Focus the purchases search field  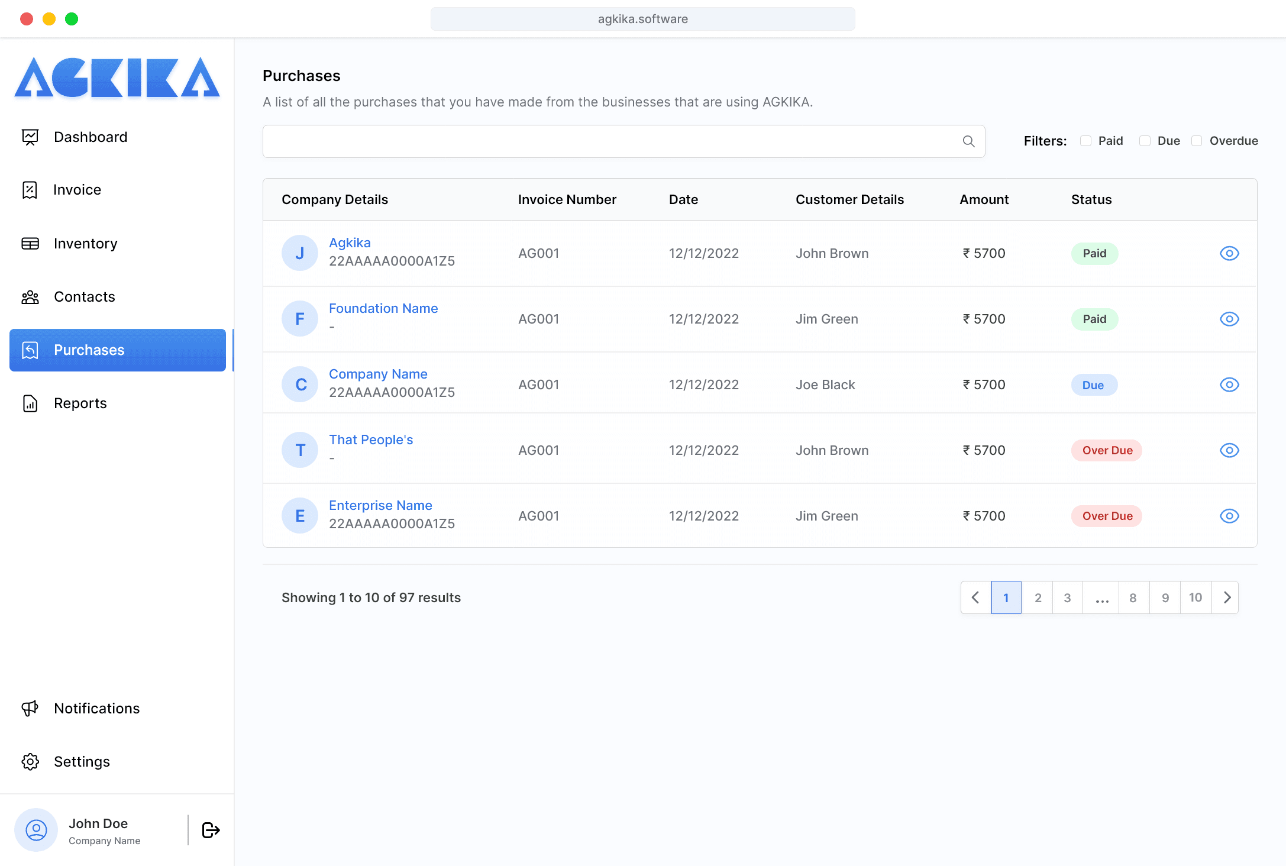click(x=609, y=141)
